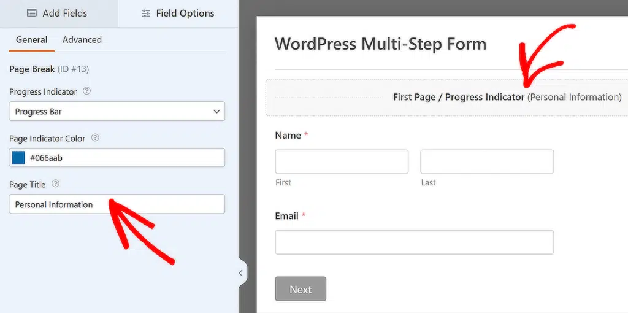Click the Next button in form preview
Viewport: 628px width, 313px height.
pos(301,289)
